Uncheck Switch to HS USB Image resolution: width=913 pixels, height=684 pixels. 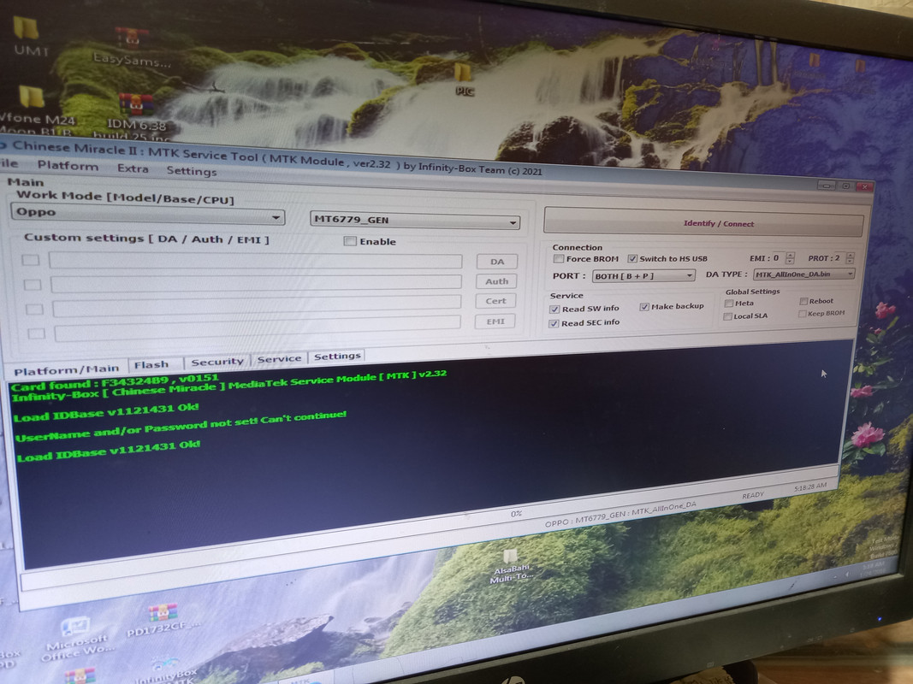(632, 258)
